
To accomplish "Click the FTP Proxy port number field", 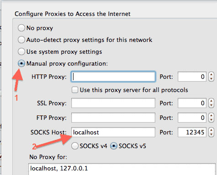I will pos(192,118).
